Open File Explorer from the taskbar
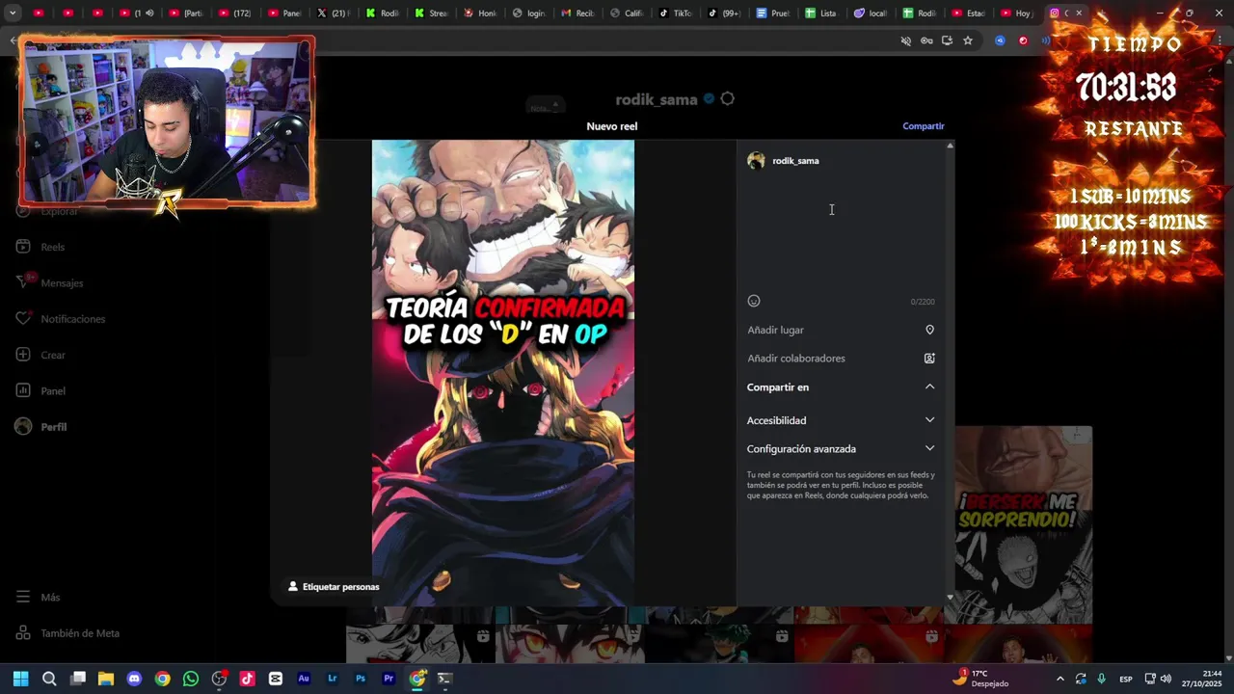 click(x=106, y=679)
